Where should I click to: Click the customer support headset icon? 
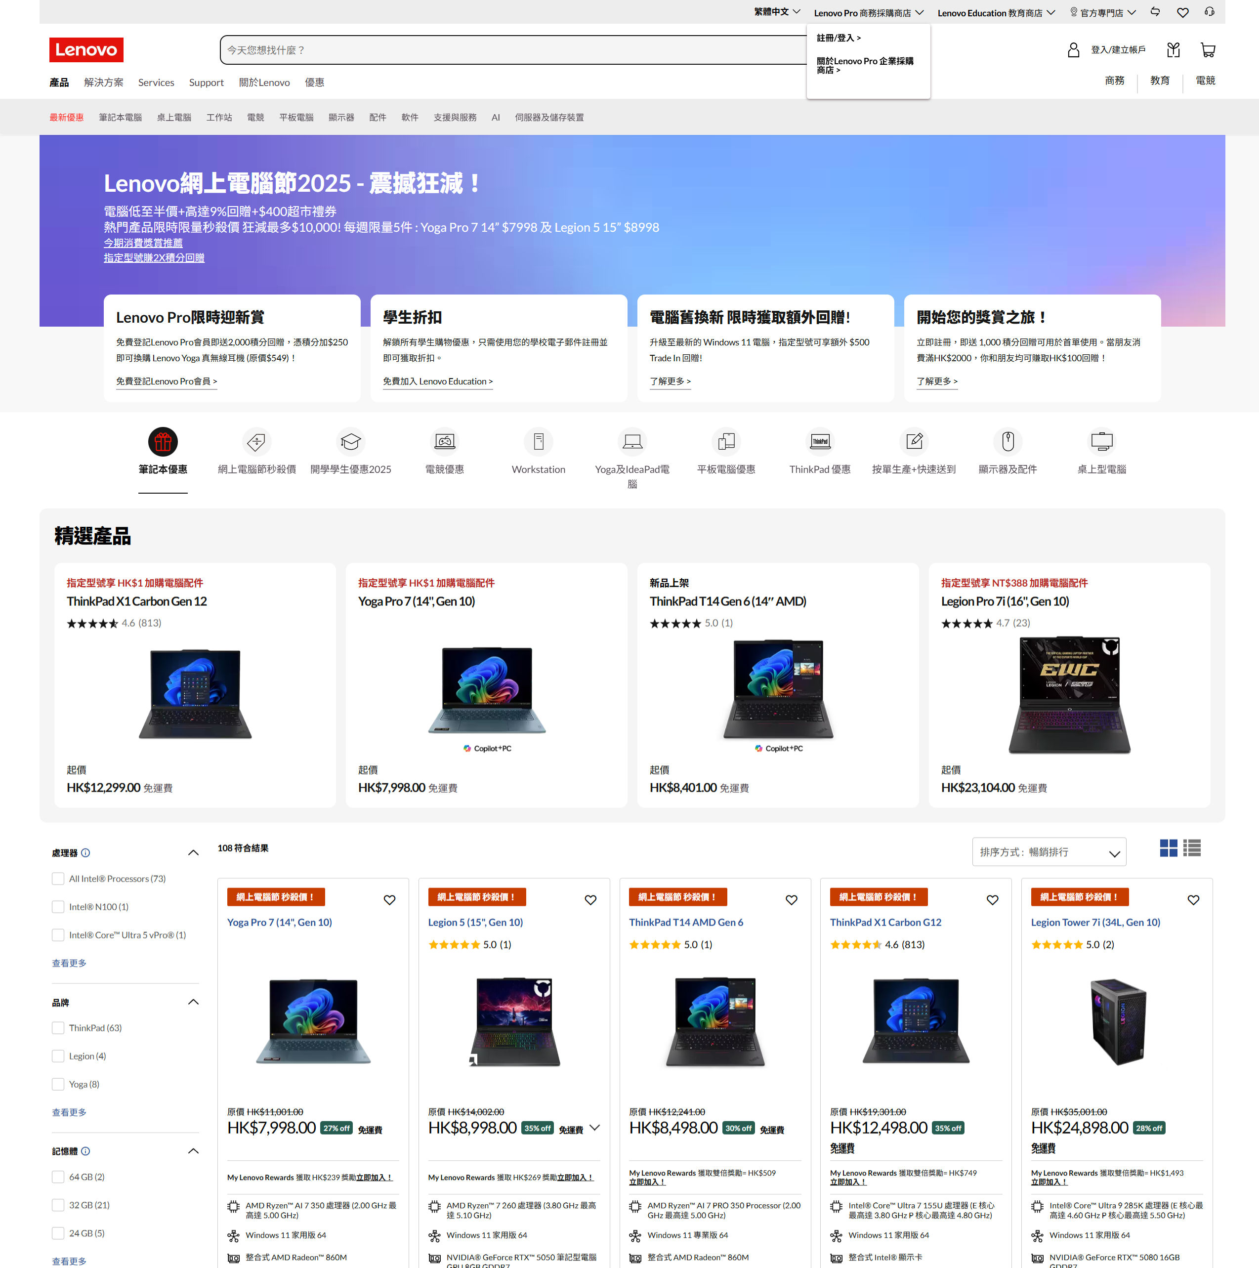[x=1209, y=12]
